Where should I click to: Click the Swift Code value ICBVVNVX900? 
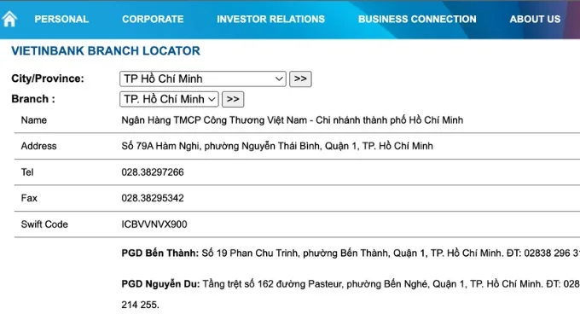click(x=154, y=224)
